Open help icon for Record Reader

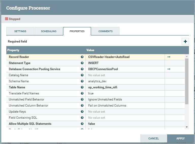(x=82, y=57)
